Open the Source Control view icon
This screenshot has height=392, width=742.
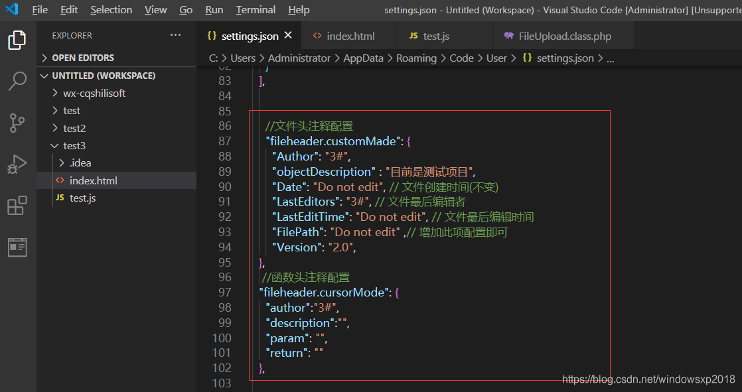click(x=17, y=123)
